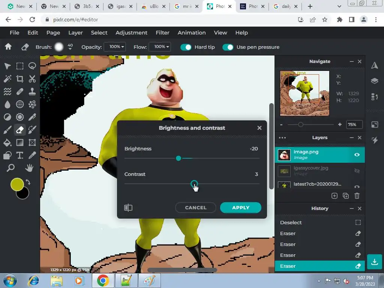Select the Liquify waves tool
Screen dimensions: 384x288
coord(7,91)
